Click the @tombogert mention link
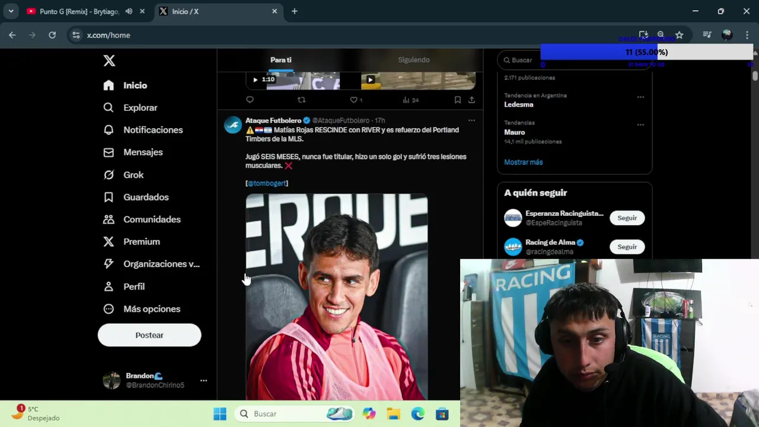This screenshot has height=427, width=759. coord(267,183)
